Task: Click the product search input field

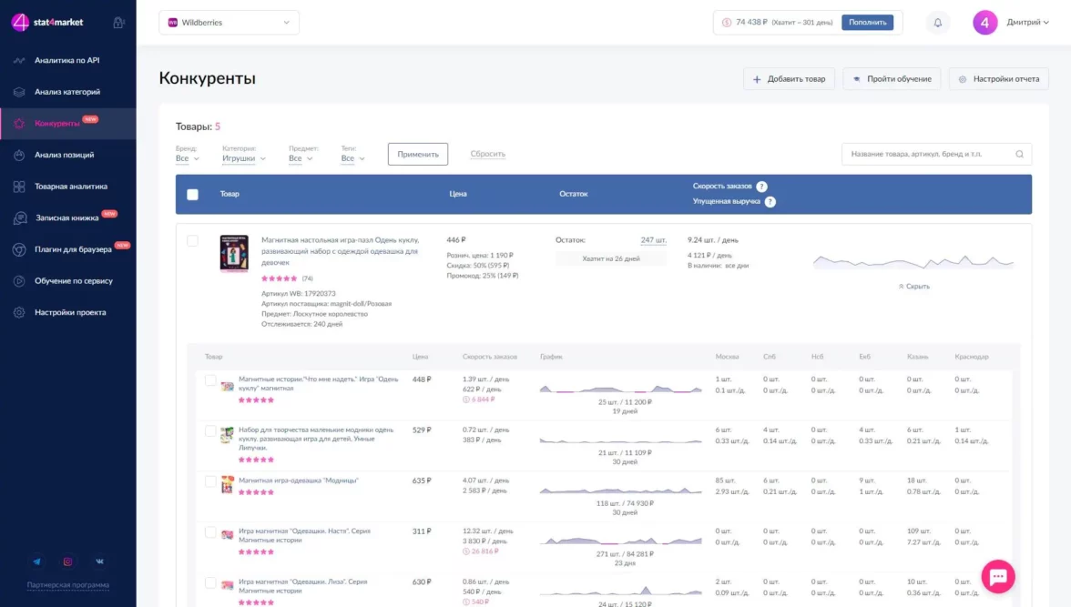Action: coord(927,155)
